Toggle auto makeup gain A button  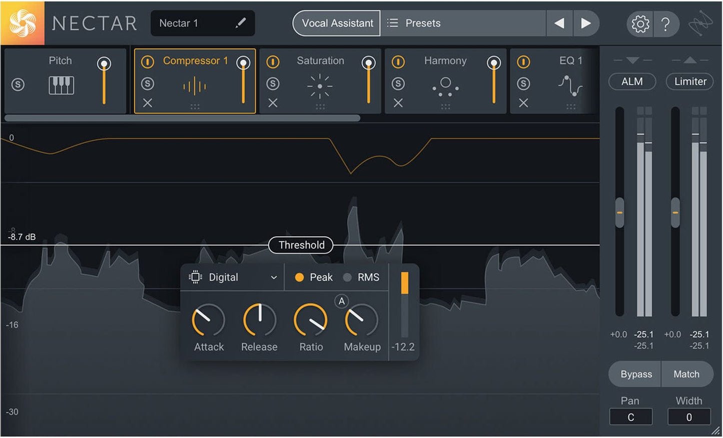[341, 301]
